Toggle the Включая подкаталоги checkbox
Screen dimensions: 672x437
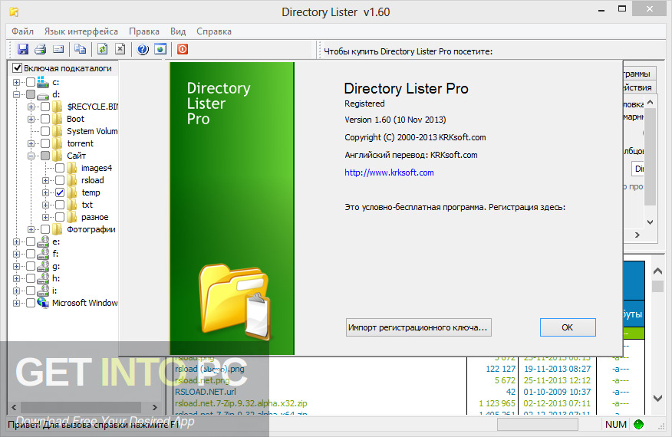tap(18, 67)
